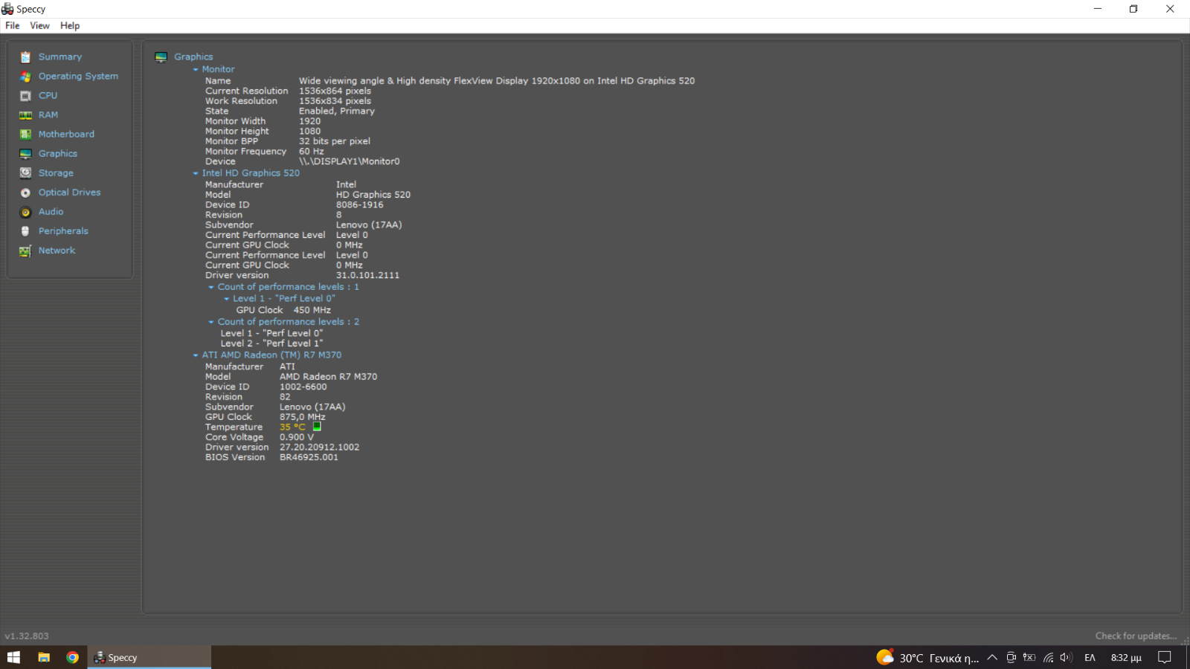Open the notification center icon
The width and height of the screenshot is (1190, 669).
point(1165,657)
